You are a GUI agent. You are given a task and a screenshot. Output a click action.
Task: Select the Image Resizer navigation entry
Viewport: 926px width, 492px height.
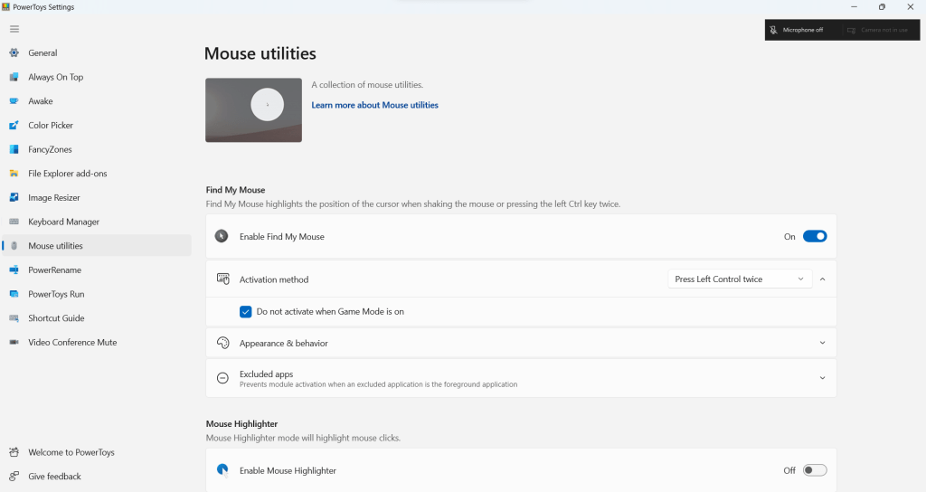tap(97, 197)
